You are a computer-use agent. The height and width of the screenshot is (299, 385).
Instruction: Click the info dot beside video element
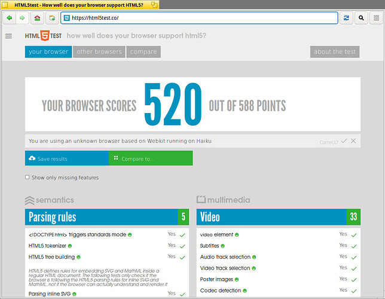pos(237,235)
